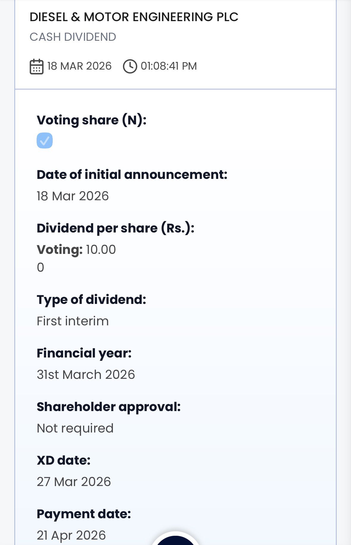351x545 pixels.
Task: Click the 0 below the Voting dividend
Action: pyautogui.click(x=40, y=267)
